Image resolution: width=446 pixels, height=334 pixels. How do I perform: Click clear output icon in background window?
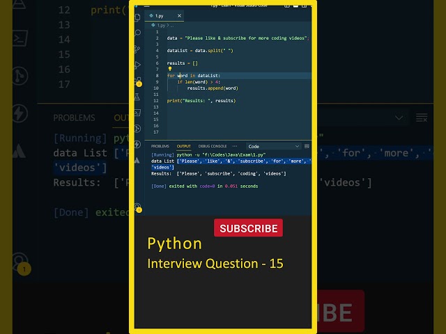coord(422,118)
